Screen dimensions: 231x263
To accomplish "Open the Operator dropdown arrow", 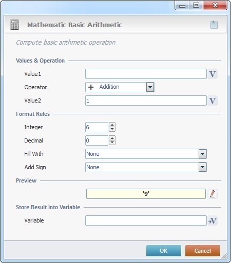I will click(x=150, y=87).
